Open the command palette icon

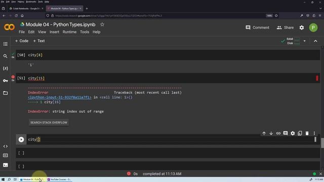6,155
